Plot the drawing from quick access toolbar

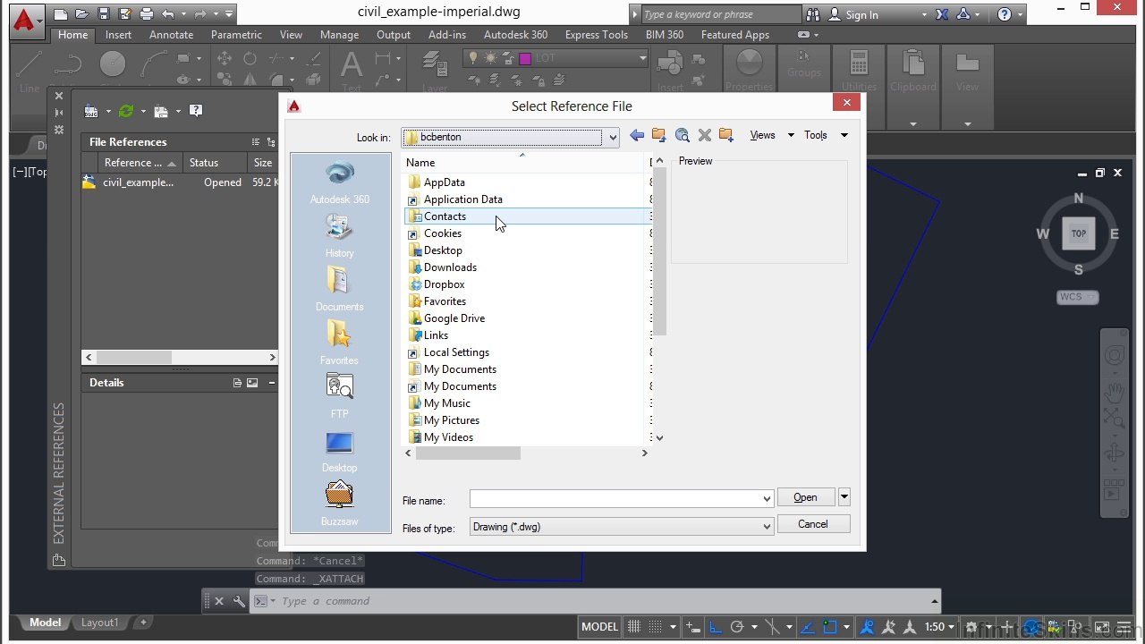[x=146, y=14]
